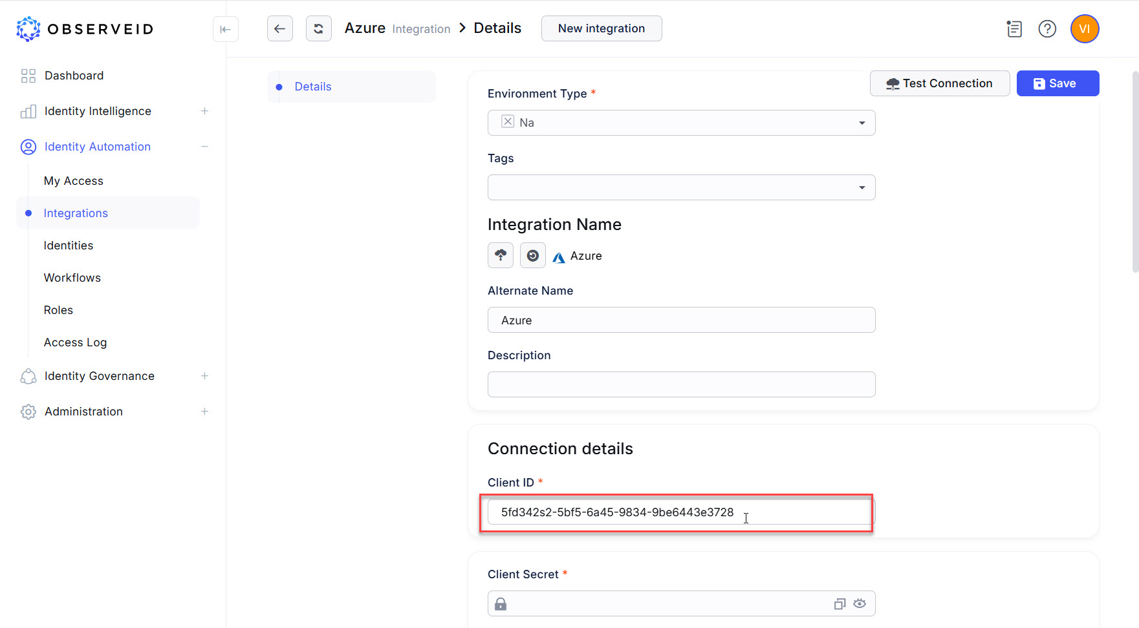Image resolution: width=1139 pixels, height=628 pixels.
Task: Select the Details tab
Action: [x=313, y=87]
